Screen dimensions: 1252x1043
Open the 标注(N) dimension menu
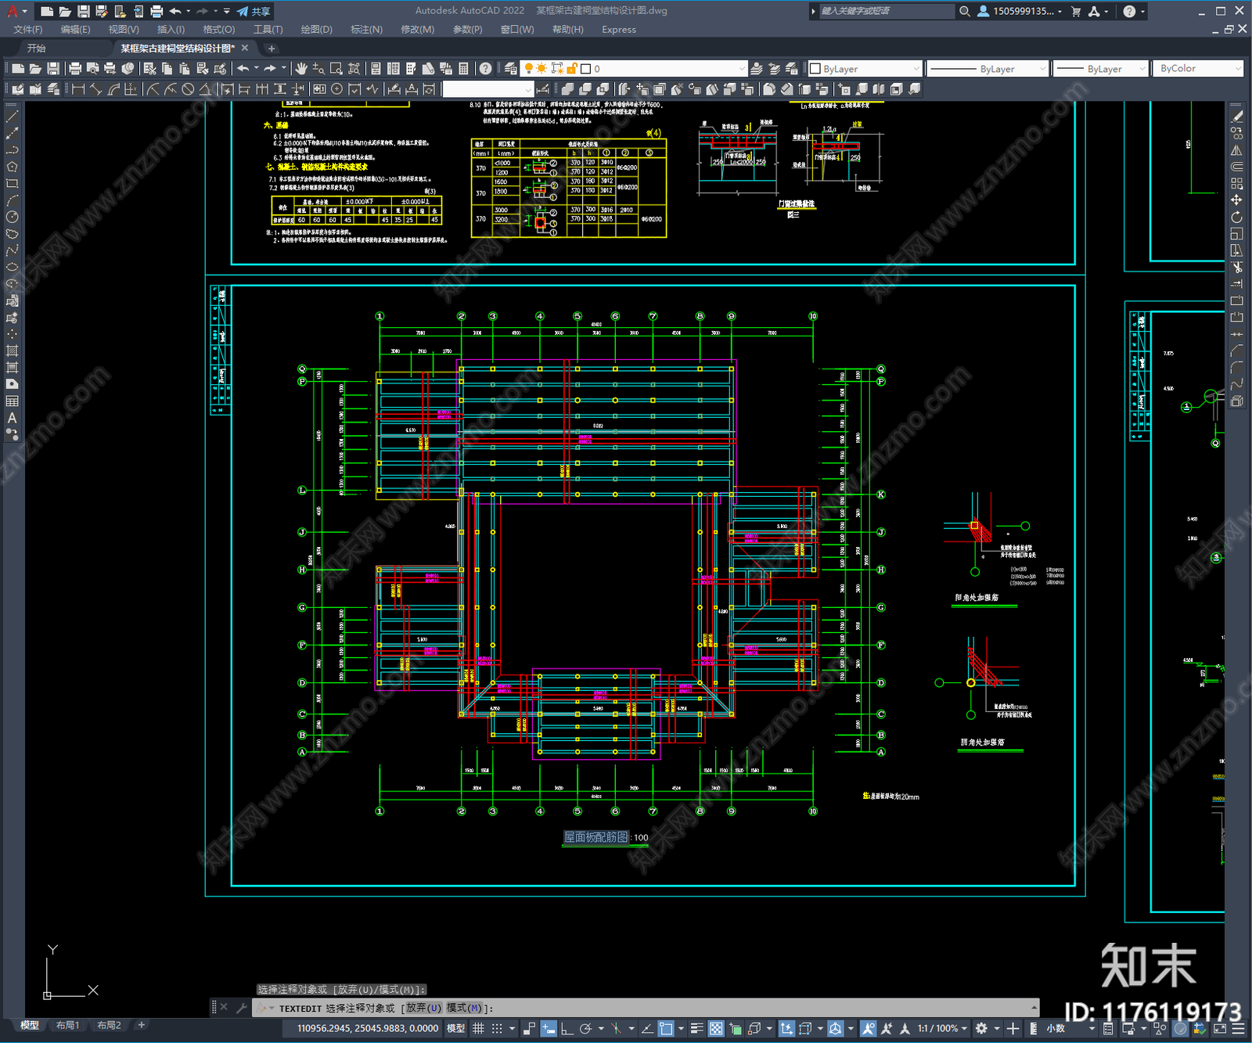coord(366,30)
